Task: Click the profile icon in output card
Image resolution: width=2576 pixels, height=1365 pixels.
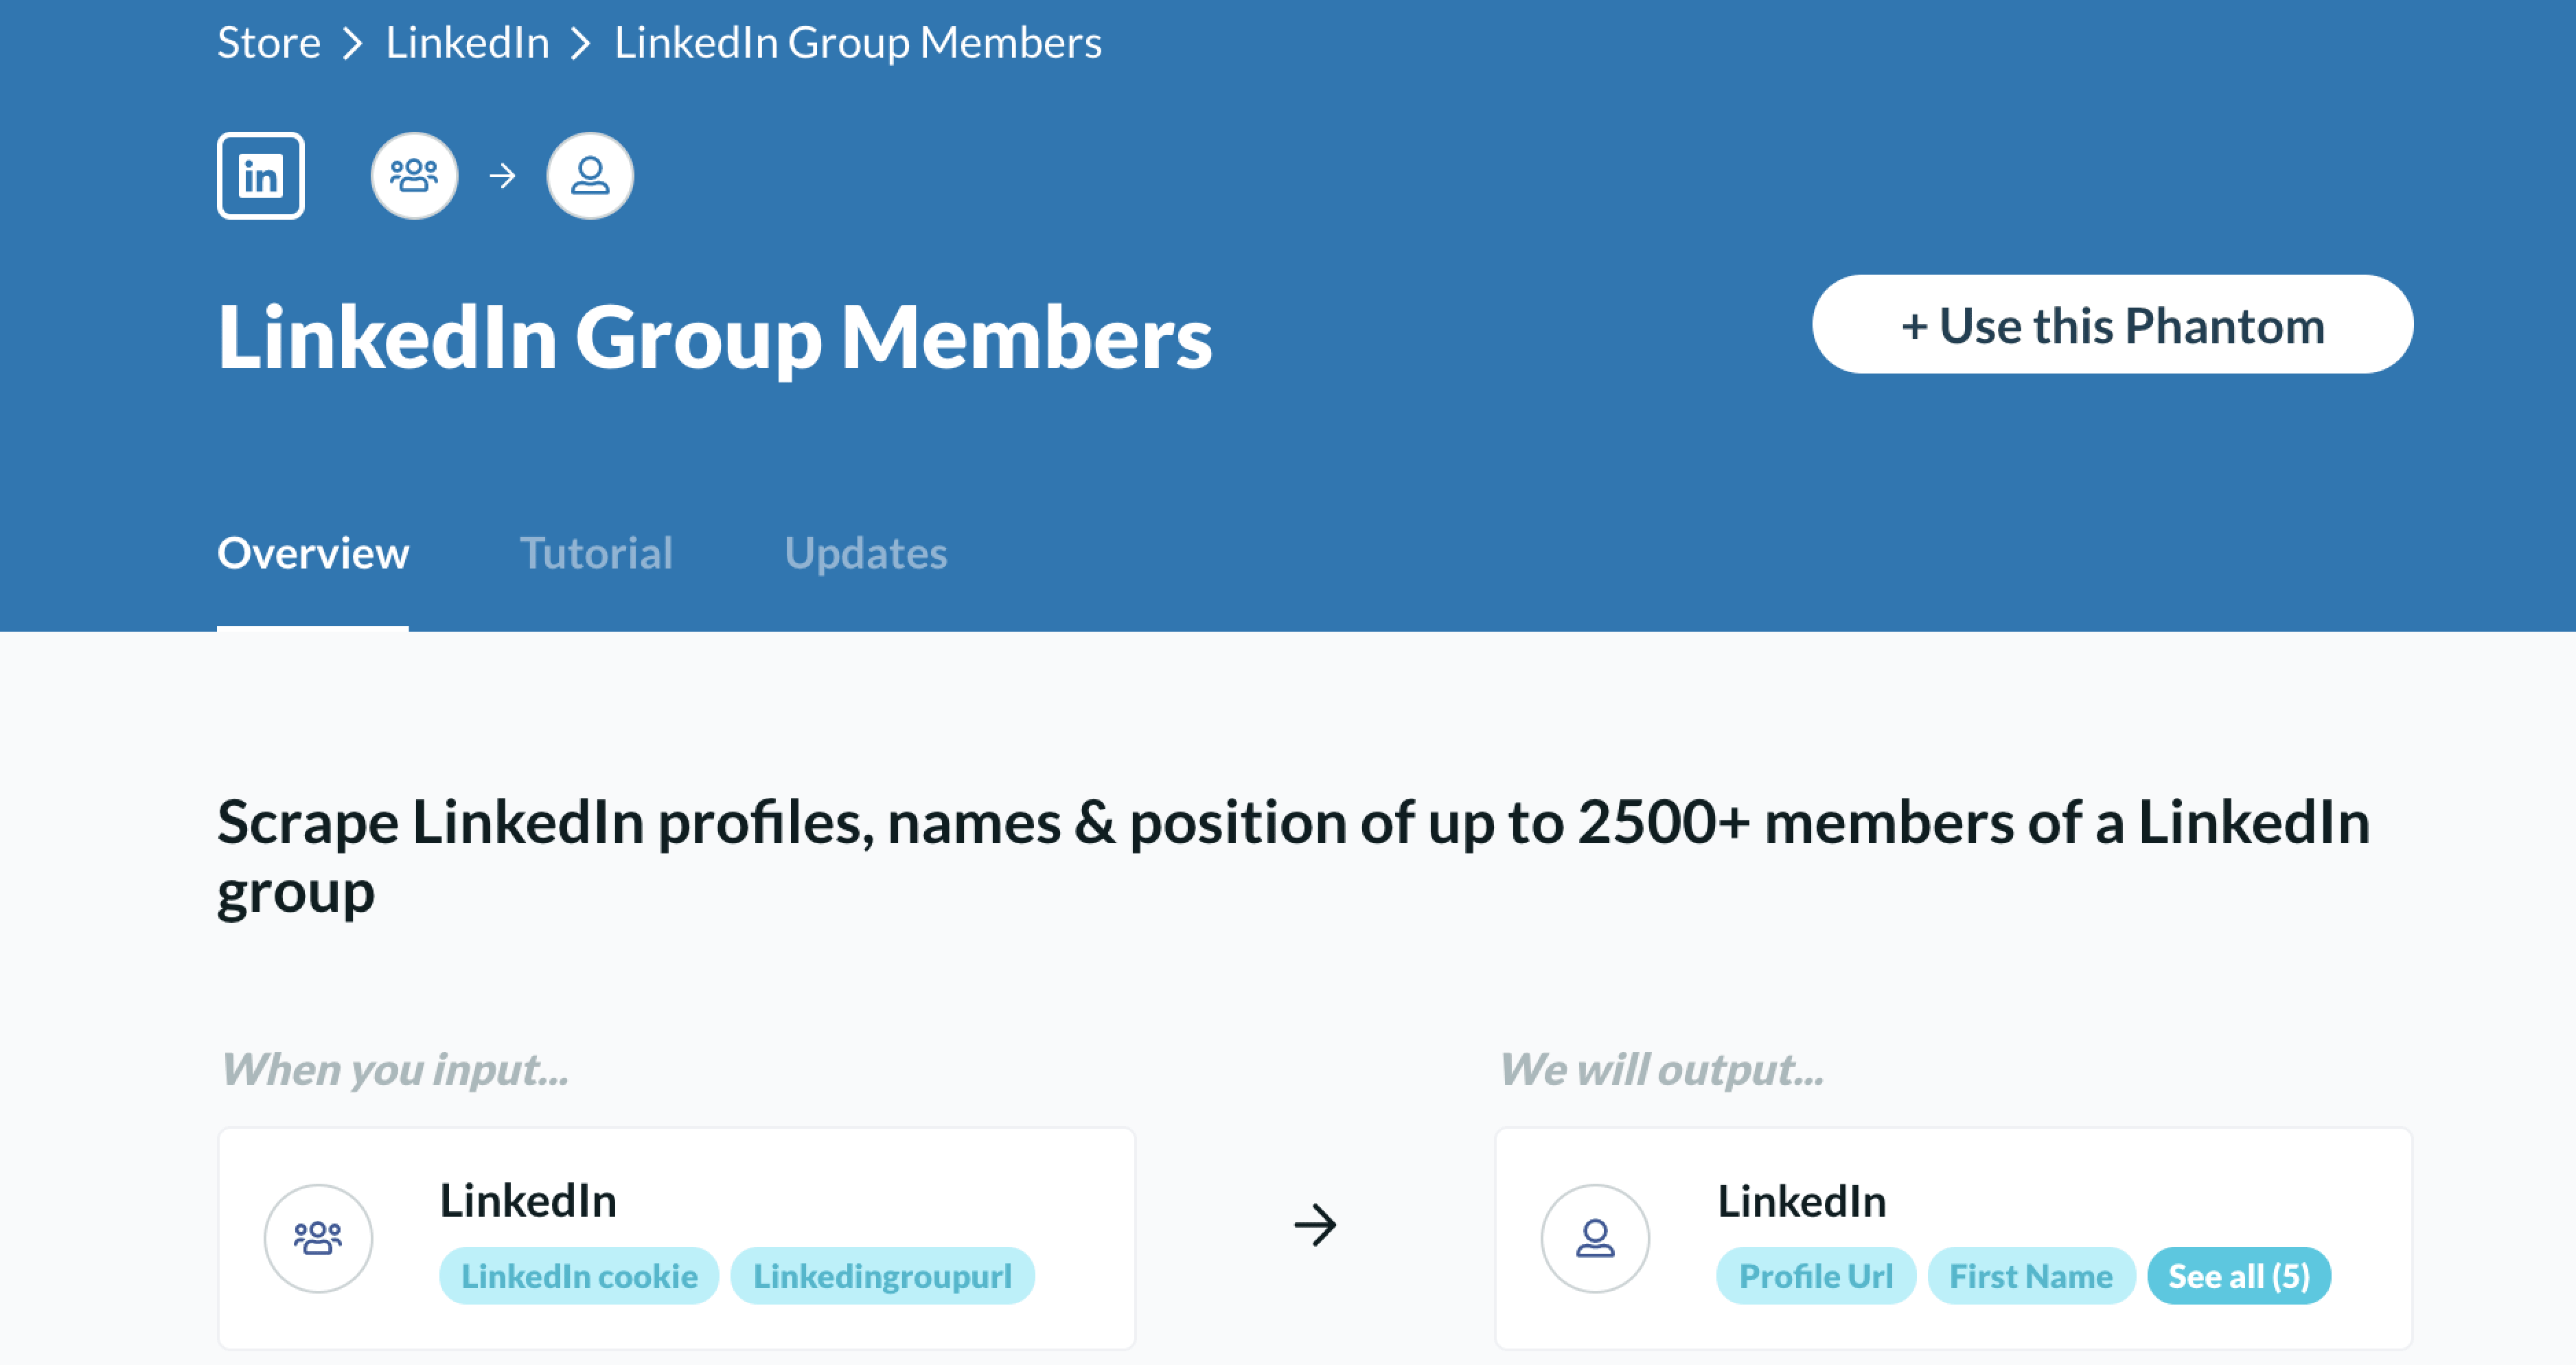Action: pyautogui.click(x=1595, y=1238)
